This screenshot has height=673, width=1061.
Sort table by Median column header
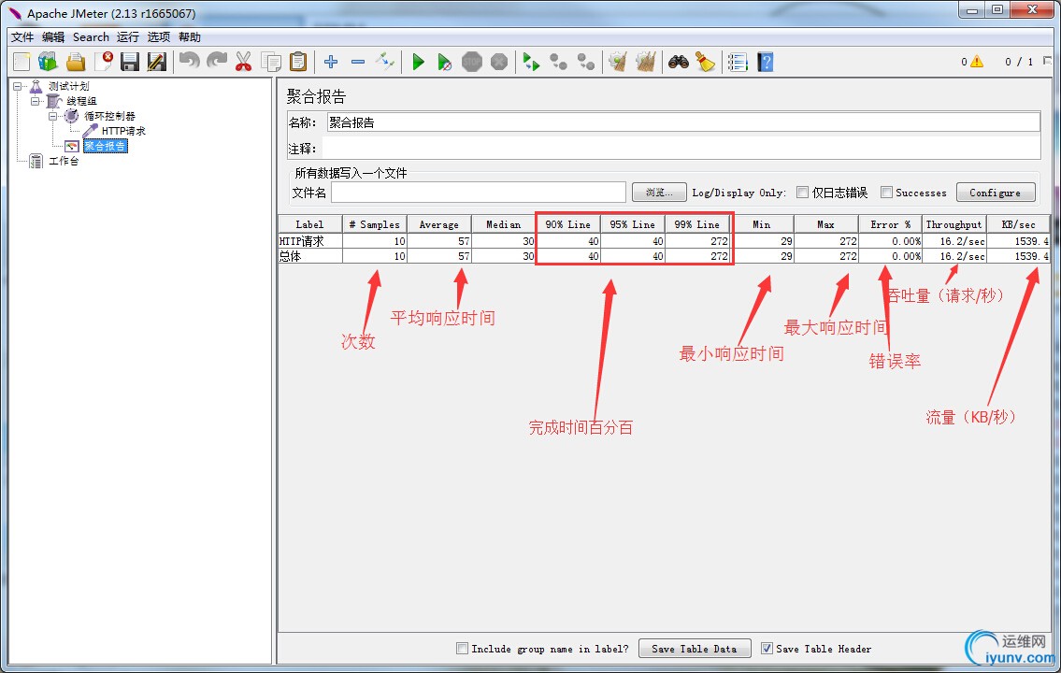point(504,224)
